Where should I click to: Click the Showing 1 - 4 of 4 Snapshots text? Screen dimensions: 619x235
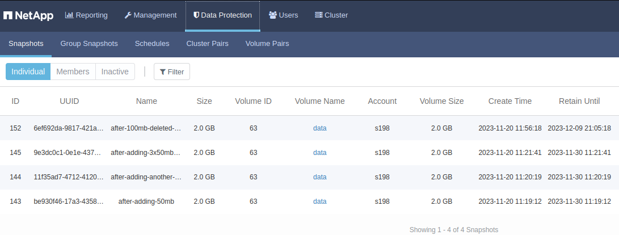coord(453,230)
